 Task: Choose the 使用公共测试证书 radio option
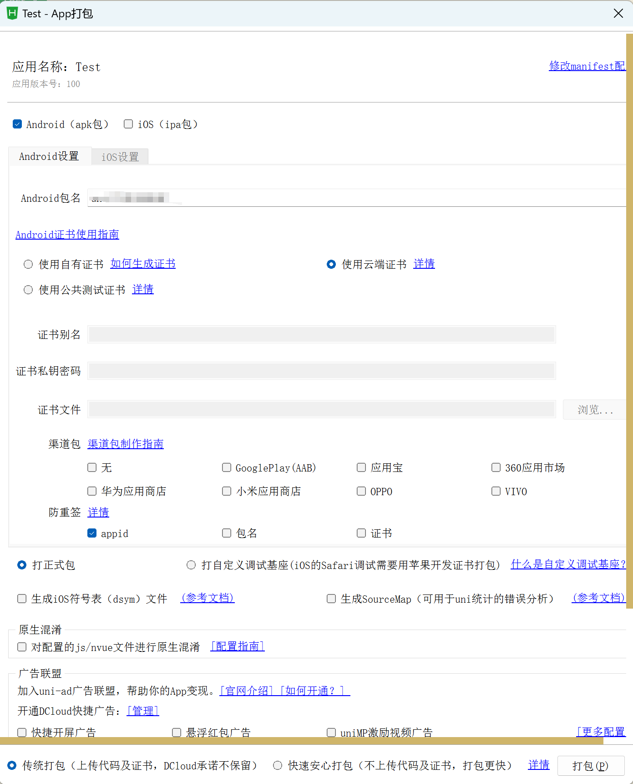point(28,290)
